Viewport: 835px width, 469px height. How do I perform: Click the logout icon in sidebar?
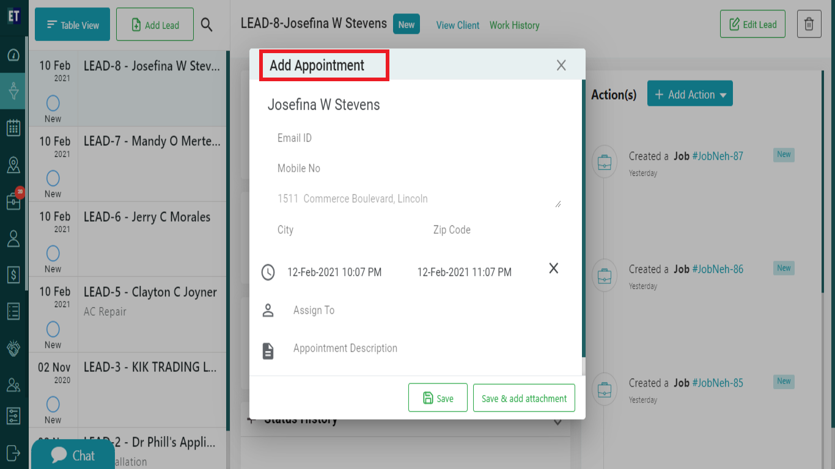coord(13,453)
